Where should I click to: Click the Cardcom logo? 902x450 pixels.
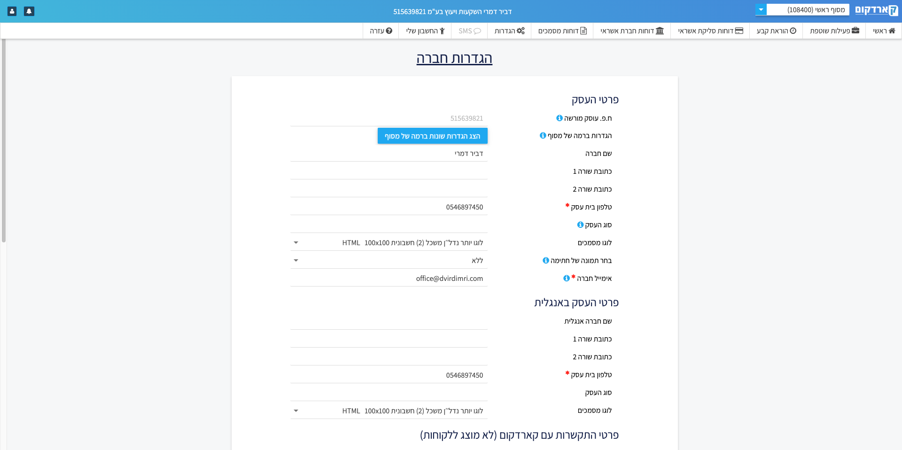click(876, 10)
